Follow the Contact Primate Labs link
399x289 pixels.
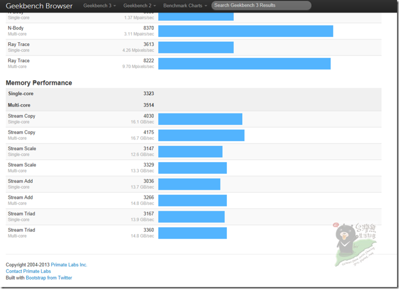[x=28, y=271]
